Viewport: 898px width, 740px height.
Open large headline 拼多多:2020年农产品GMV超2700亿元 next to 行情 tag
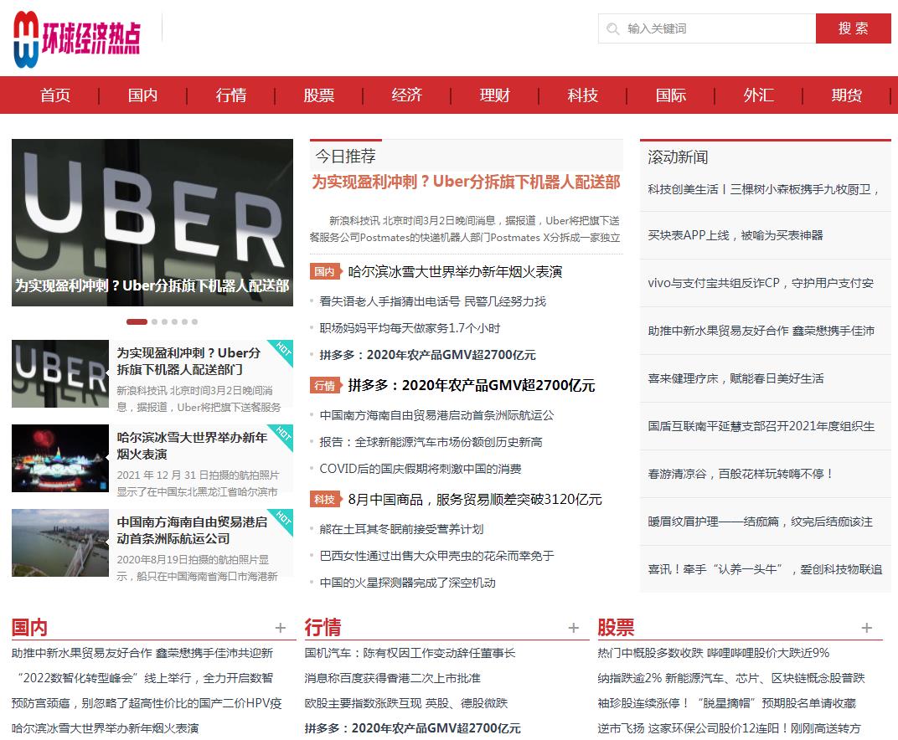[472, 385]
